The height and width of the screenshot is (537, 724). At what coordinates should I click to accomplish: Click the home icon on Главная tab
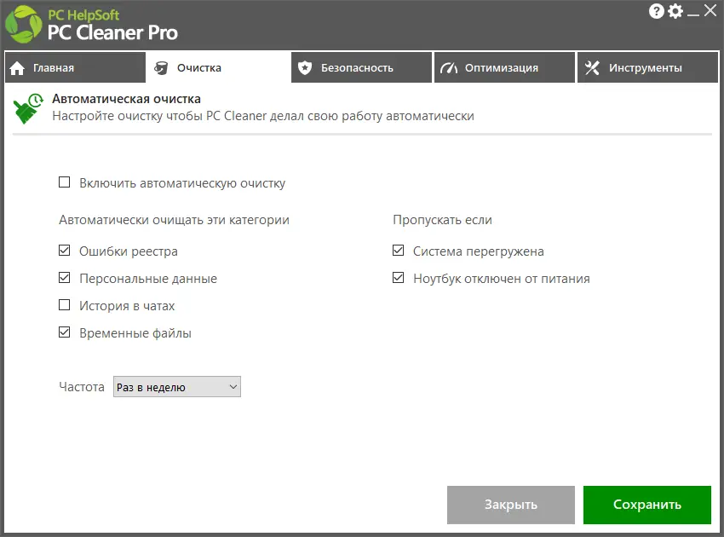click(x=17, y=68)
